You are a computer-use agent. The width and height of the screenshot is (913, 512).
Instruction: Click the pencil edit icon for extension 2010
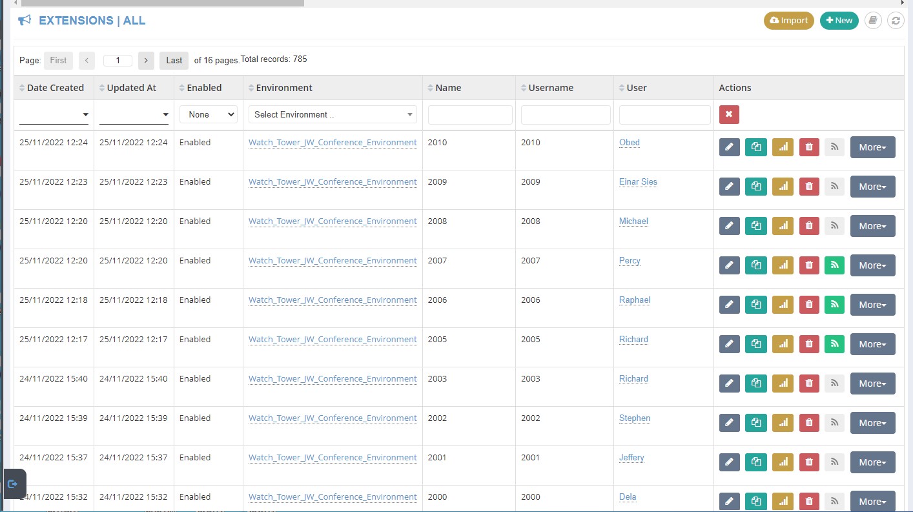click(x=729, y=147)
